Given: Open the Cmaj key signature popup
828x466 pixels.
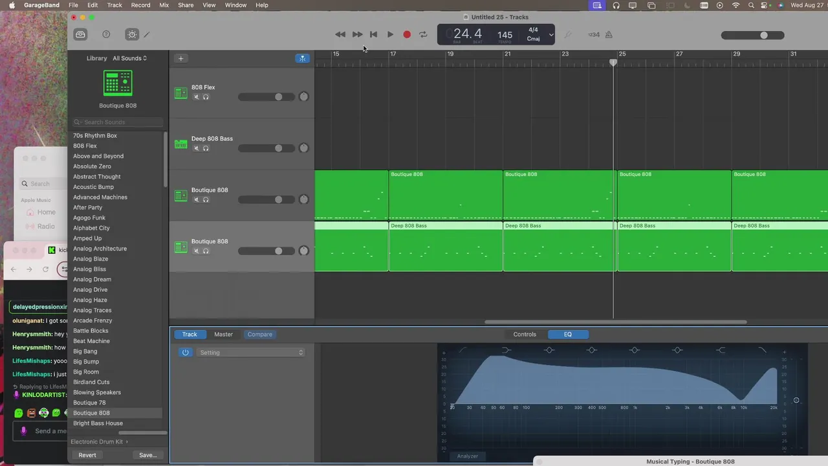Looking at the screenshot, I should pyautogui.click(x=533, y=39).
